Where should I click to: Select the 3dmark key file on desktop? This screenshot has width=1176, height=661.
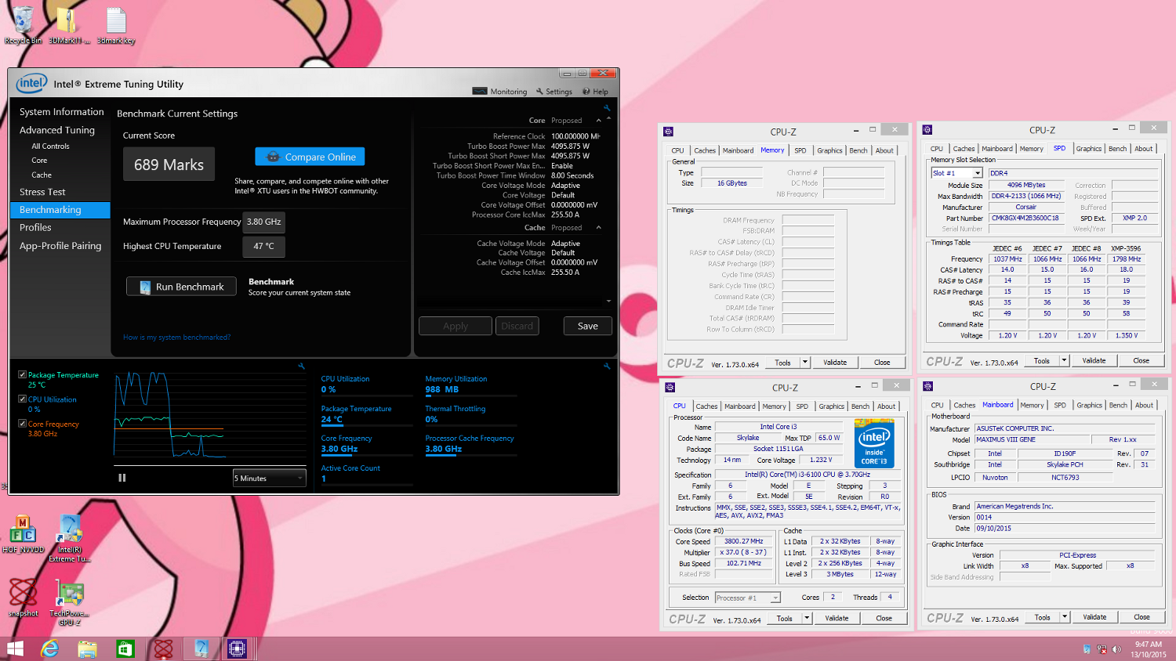point(116,25)
